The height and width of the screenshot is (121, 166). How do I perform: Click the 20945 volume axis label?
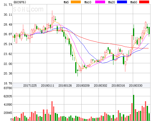[8, 113]
